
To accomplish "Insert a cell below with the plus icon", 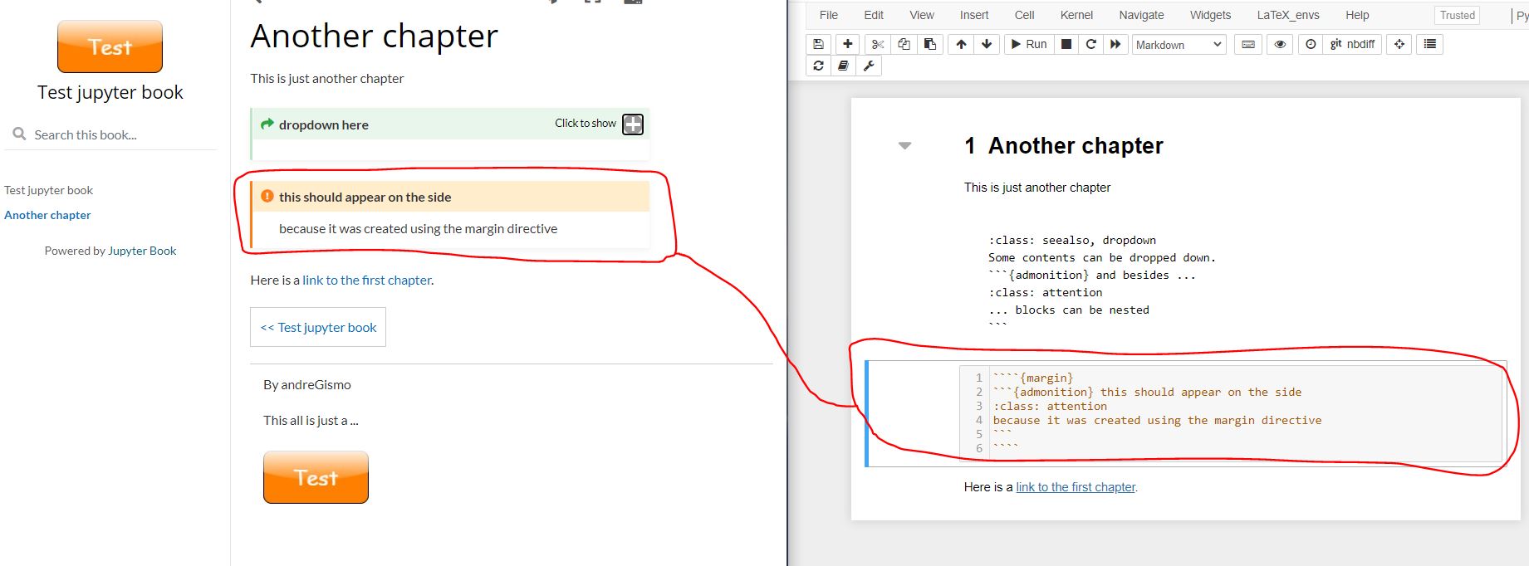I will (847, 44).
